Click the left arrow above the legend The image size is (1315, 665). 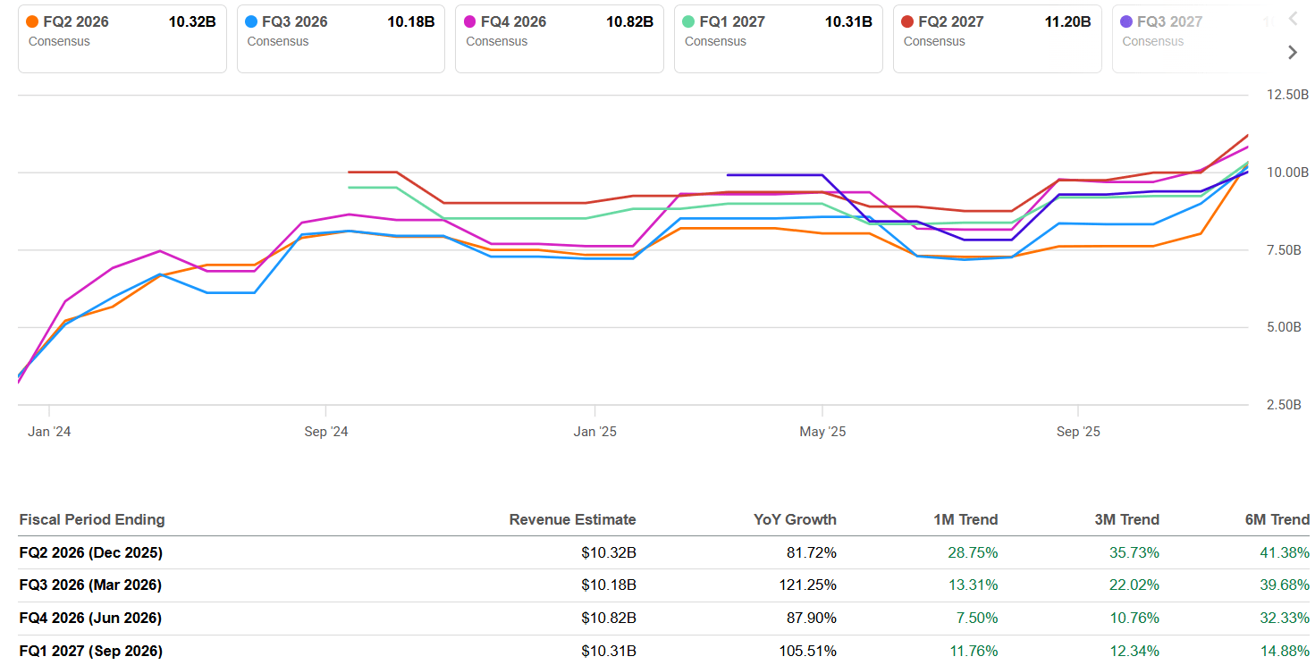click(1292, 18)
